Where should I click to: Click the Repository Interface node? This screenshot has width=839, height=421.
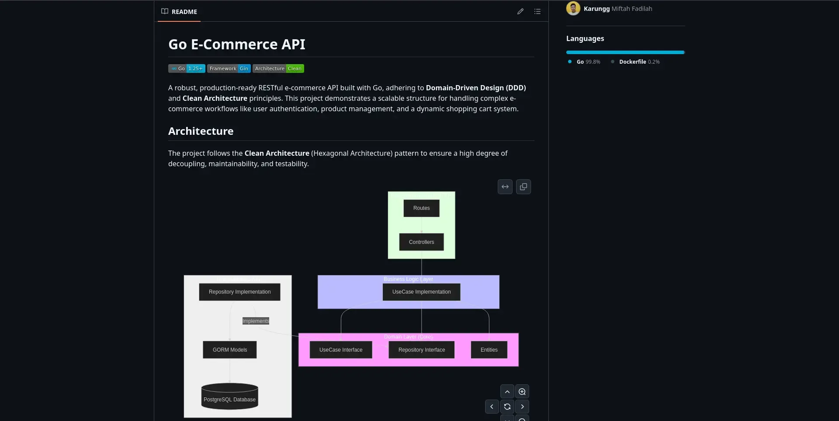422,350
